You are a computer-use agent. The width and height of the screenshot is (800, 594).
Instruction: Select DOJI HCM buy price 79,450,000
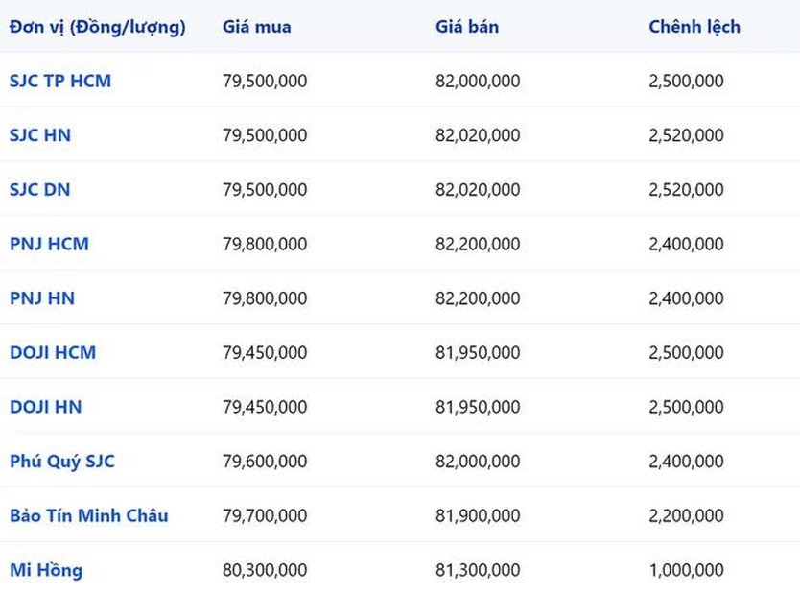click(x=265, y=352)
